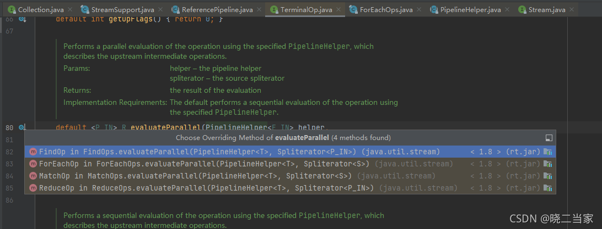Close the ReferencePipeline.java tab

[259, 9]
